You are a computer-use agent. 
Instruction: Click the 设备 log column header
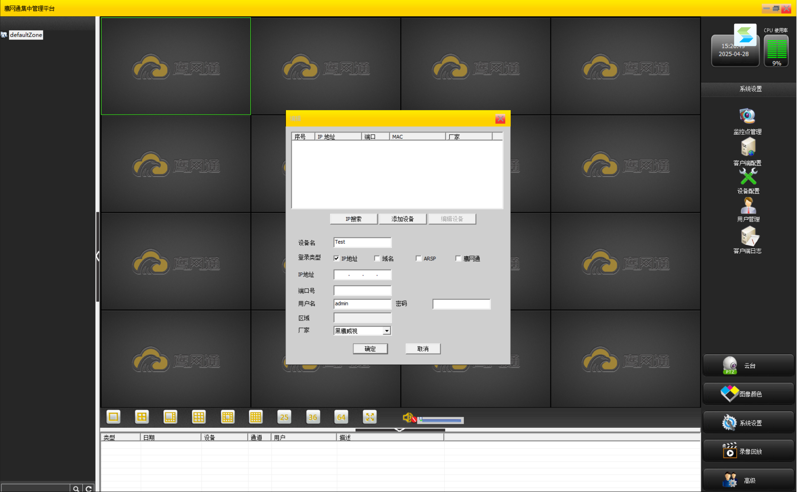click(x=224, y=437)
